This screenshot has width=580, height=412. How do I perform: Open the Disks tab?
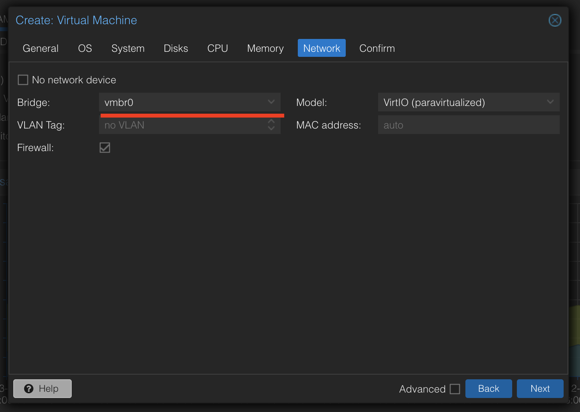click(176, 48)
